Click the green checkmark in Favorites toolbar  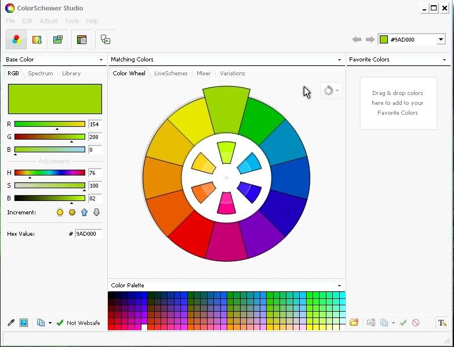click(403, 323)
